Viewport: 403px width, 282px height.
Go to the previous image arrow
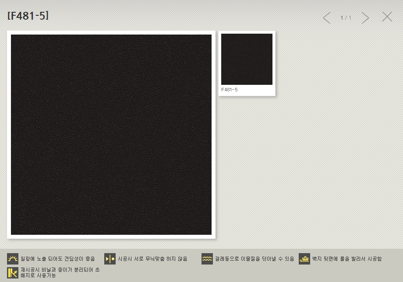pyautogui.click(x=327, y=18)
